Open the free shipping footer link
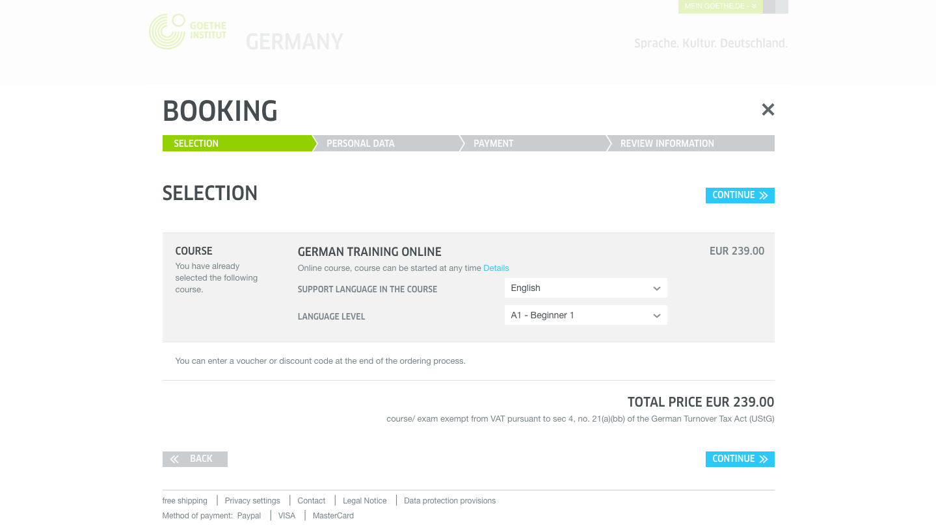Image resolution: width=936 pixels, height=532 pixels. click(x=185, y=501)
